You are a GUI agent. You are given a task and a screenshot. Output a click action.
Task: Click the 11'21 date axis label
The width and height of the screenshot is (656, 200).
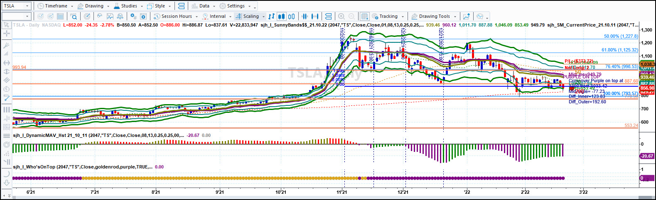pos(342,192)
